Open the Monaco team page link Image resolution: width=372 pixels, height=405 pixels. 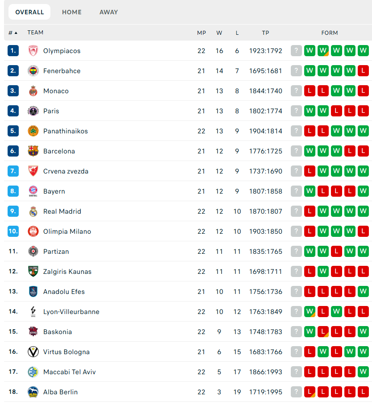(56, 91)
